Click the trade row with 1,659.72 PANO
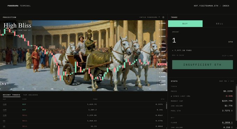The width and height of the screenshot is (237, 129). point(83,104)
